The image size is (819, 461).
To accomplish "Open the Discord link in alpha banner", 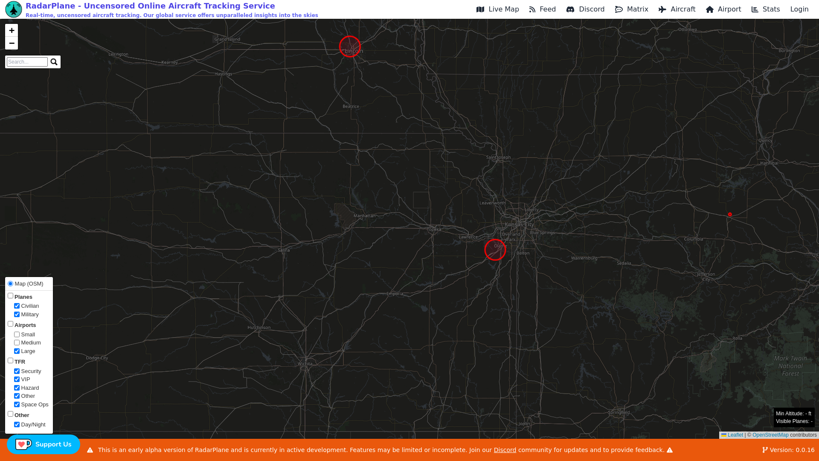I will pos(505,450).
